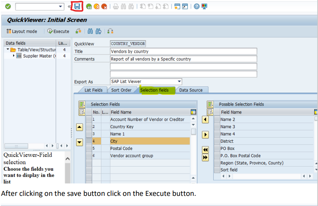Click the move-up arrow button beside Selection Fields
The image size is (318, 206).
tap(79, 127)
